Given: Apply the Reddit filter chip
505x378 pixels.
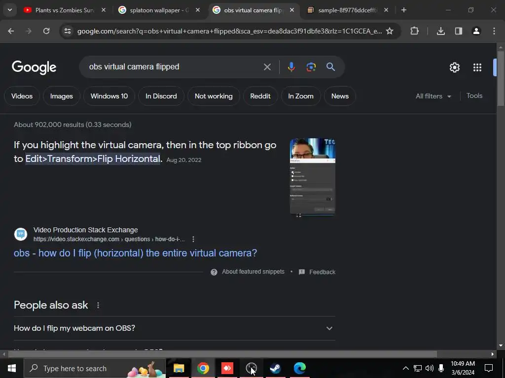Looking at the screenshot, I should tap(260, 96).
